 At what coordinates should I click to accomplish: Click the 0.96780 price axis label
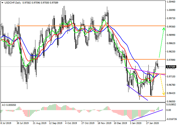pos(171,85)
